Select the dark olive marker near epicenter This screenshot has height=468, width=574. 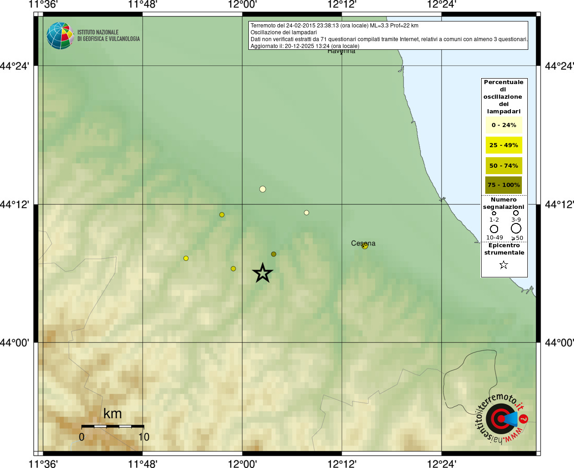pyautogui.click(x=274, y=254)
